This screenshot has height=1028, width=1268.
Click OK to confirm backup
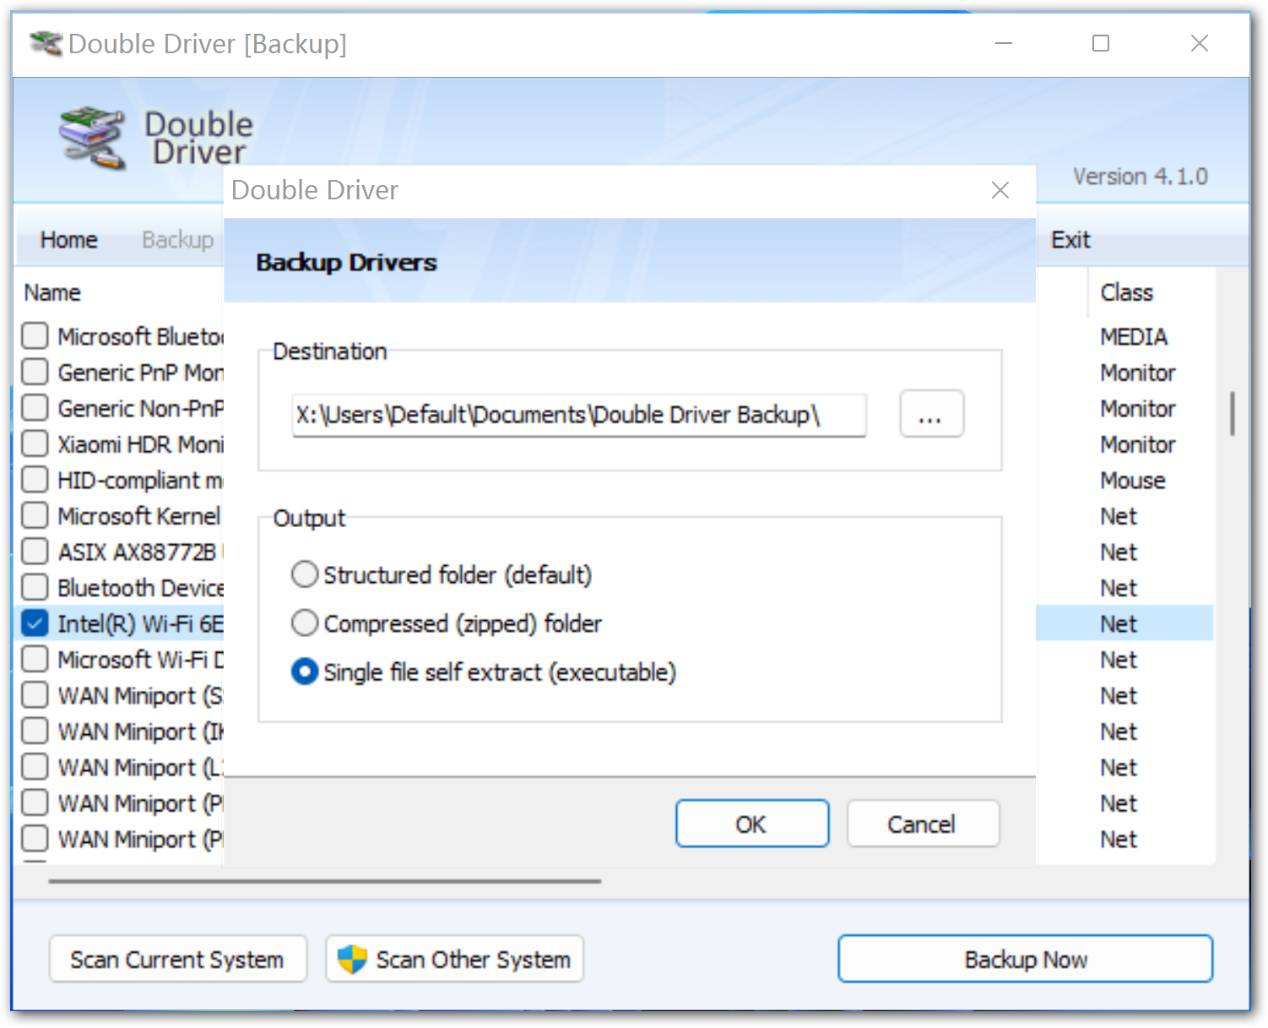(x=752, y=824)
